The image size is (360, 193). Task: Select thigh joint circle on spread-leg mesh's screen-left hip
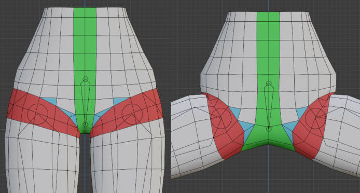pyautogui.click(x=220, y=118)
